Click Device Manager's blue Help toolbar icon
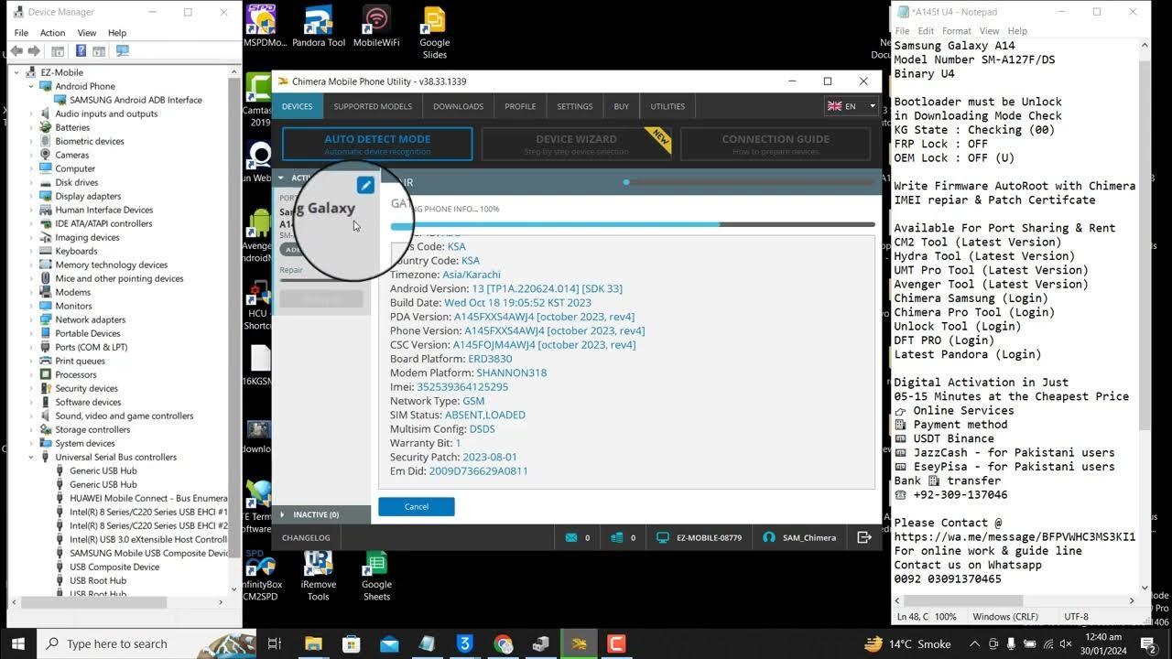Screen dimensions: 1172x659 [81, 51]
